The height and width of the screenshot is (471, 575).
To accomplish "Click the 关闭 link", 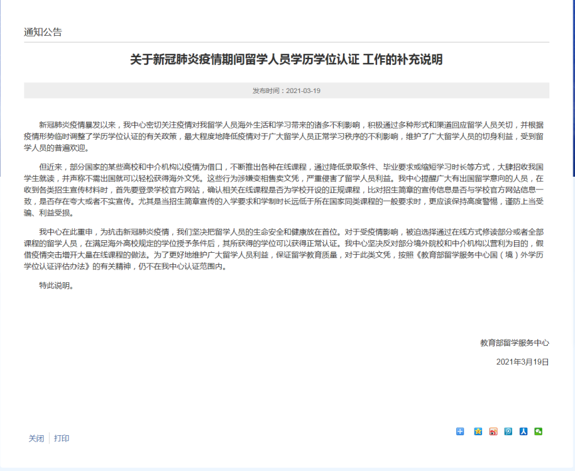I will (36, 438).
